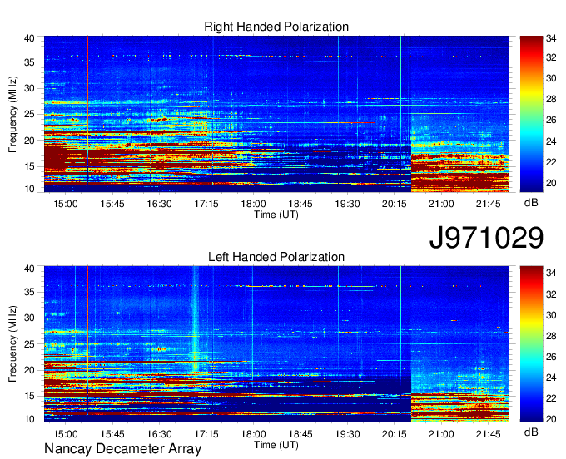The height and width of the screenshot is (459, 566).
Task: Click 20 on the bottom frequency axis
Action: coord(29,370)
